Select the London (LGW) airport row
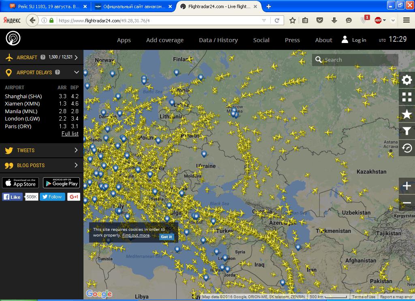 click(x=42, y=119)
